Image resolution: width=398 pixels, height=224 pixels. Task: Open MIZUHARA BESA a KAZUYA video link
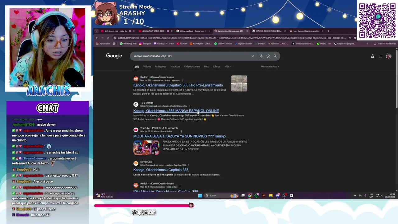pyautogui.click(x=181, y=136)
